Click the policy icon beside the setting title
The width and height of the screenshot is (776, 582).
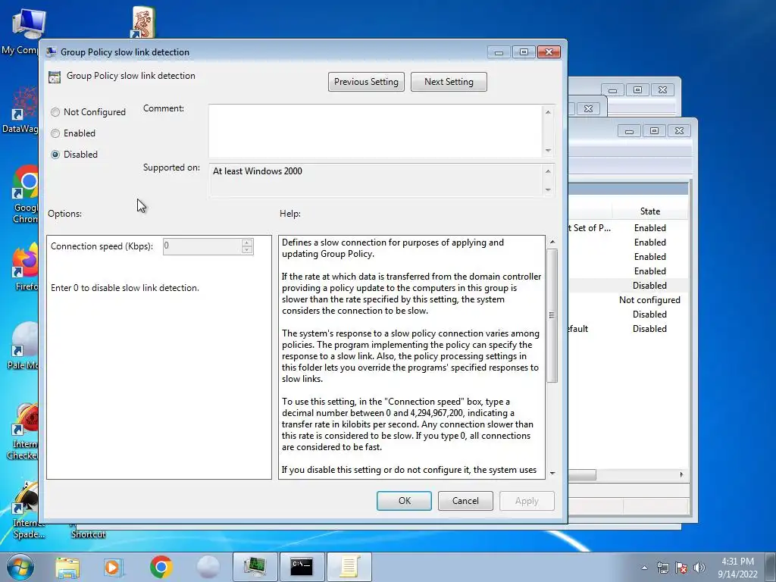coord(55,77)
